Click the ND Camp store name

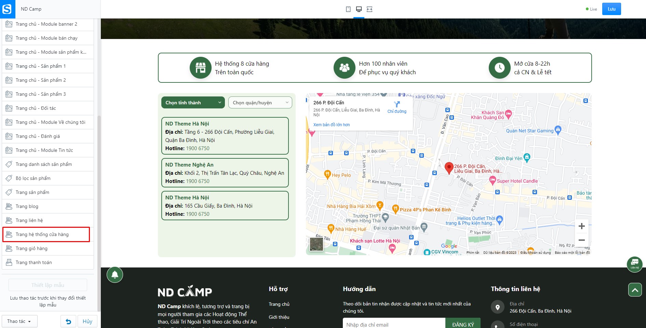click(31, 9)
